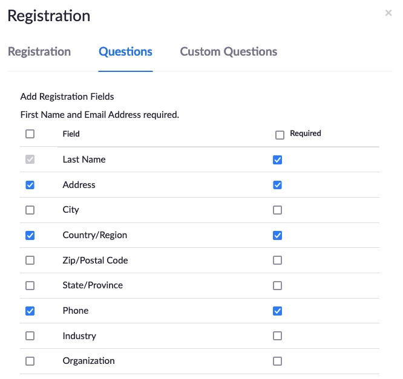The image size is (403, 379).
Task: Check the Organization field checkbox
Action: coord(30,361)
